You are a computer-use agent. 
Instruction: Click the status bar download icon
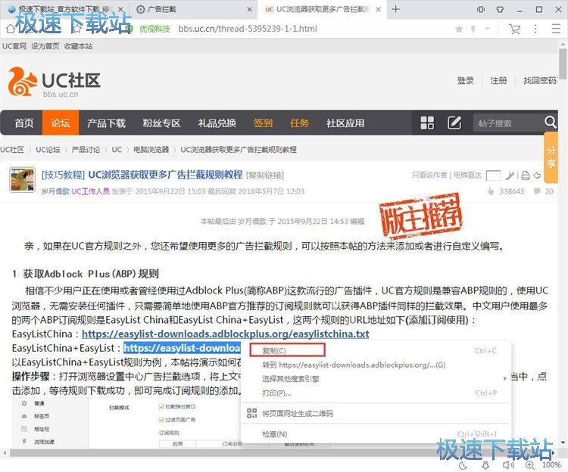(x=485, y=465)
